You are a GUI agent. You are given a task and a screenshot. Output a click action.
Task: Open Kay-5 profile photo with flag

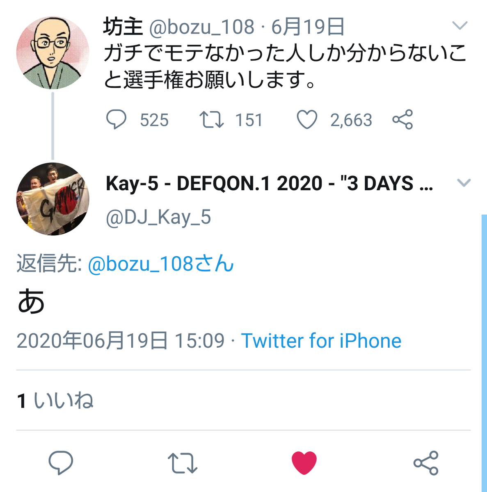coord(53,199)
